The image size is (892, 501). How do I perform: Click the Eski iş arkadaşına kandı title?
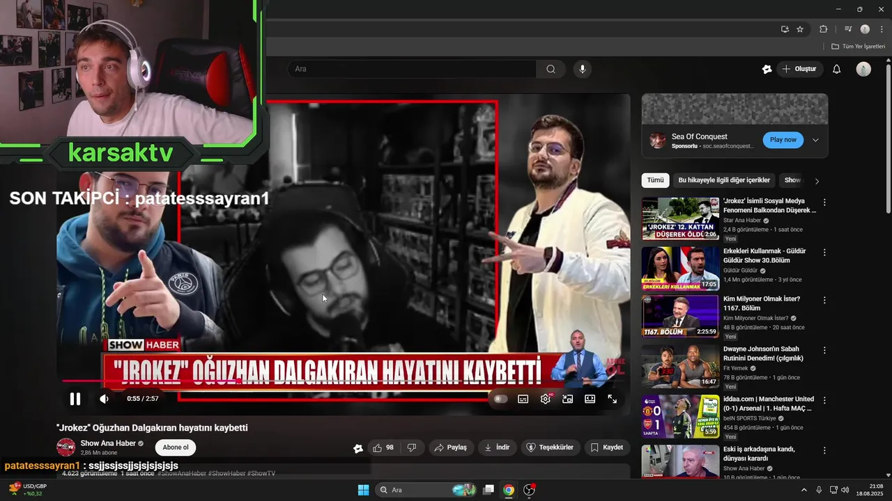tap(758, 454)
